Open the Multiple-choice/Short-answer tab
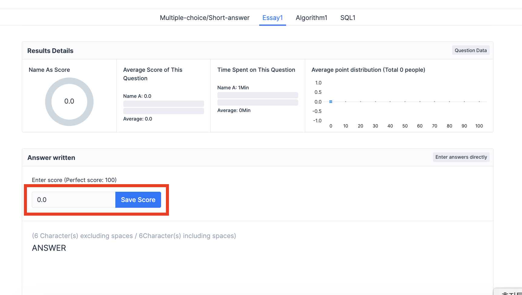Image resolution: width=522 pixels, height=295 pixels. coord(204,18)
